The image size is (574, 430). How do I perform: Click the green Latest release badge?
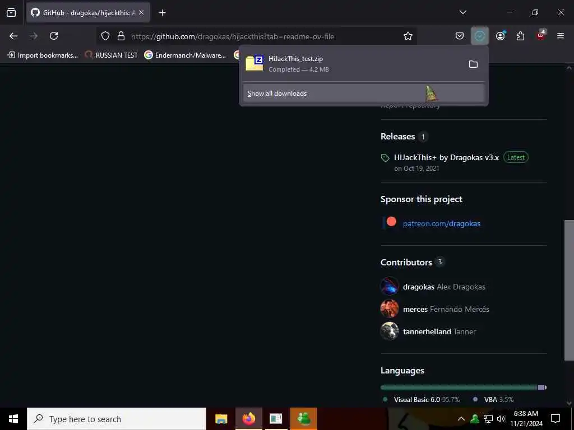pos(516,157)
